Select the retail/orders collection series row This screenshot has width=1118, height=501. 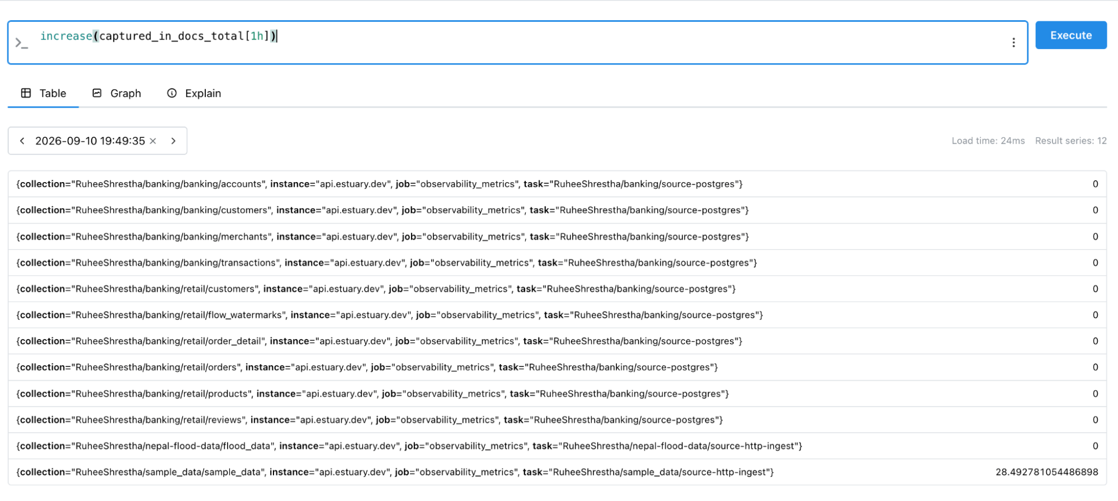(557, 367)
